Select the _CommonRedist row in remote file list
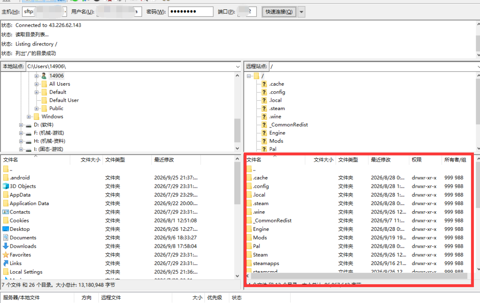 pyautogui.click(x=360, y=221)
